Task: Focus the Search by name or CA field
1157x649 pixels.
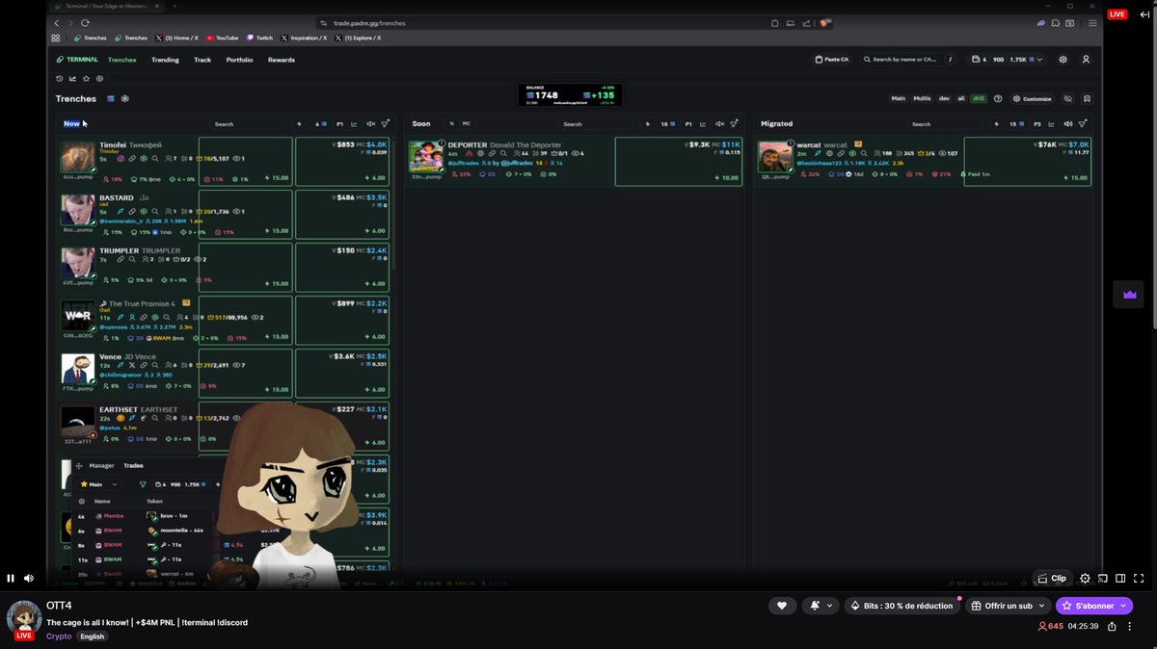Action: click(900, 60)
